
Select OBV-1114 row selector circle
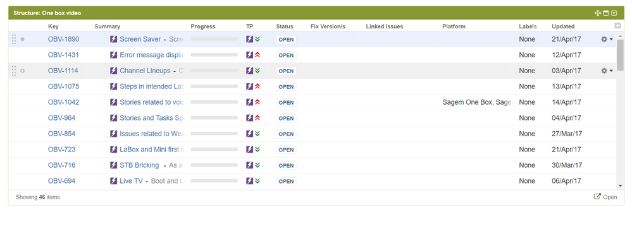pyautogui.click(x=22, y=71)
